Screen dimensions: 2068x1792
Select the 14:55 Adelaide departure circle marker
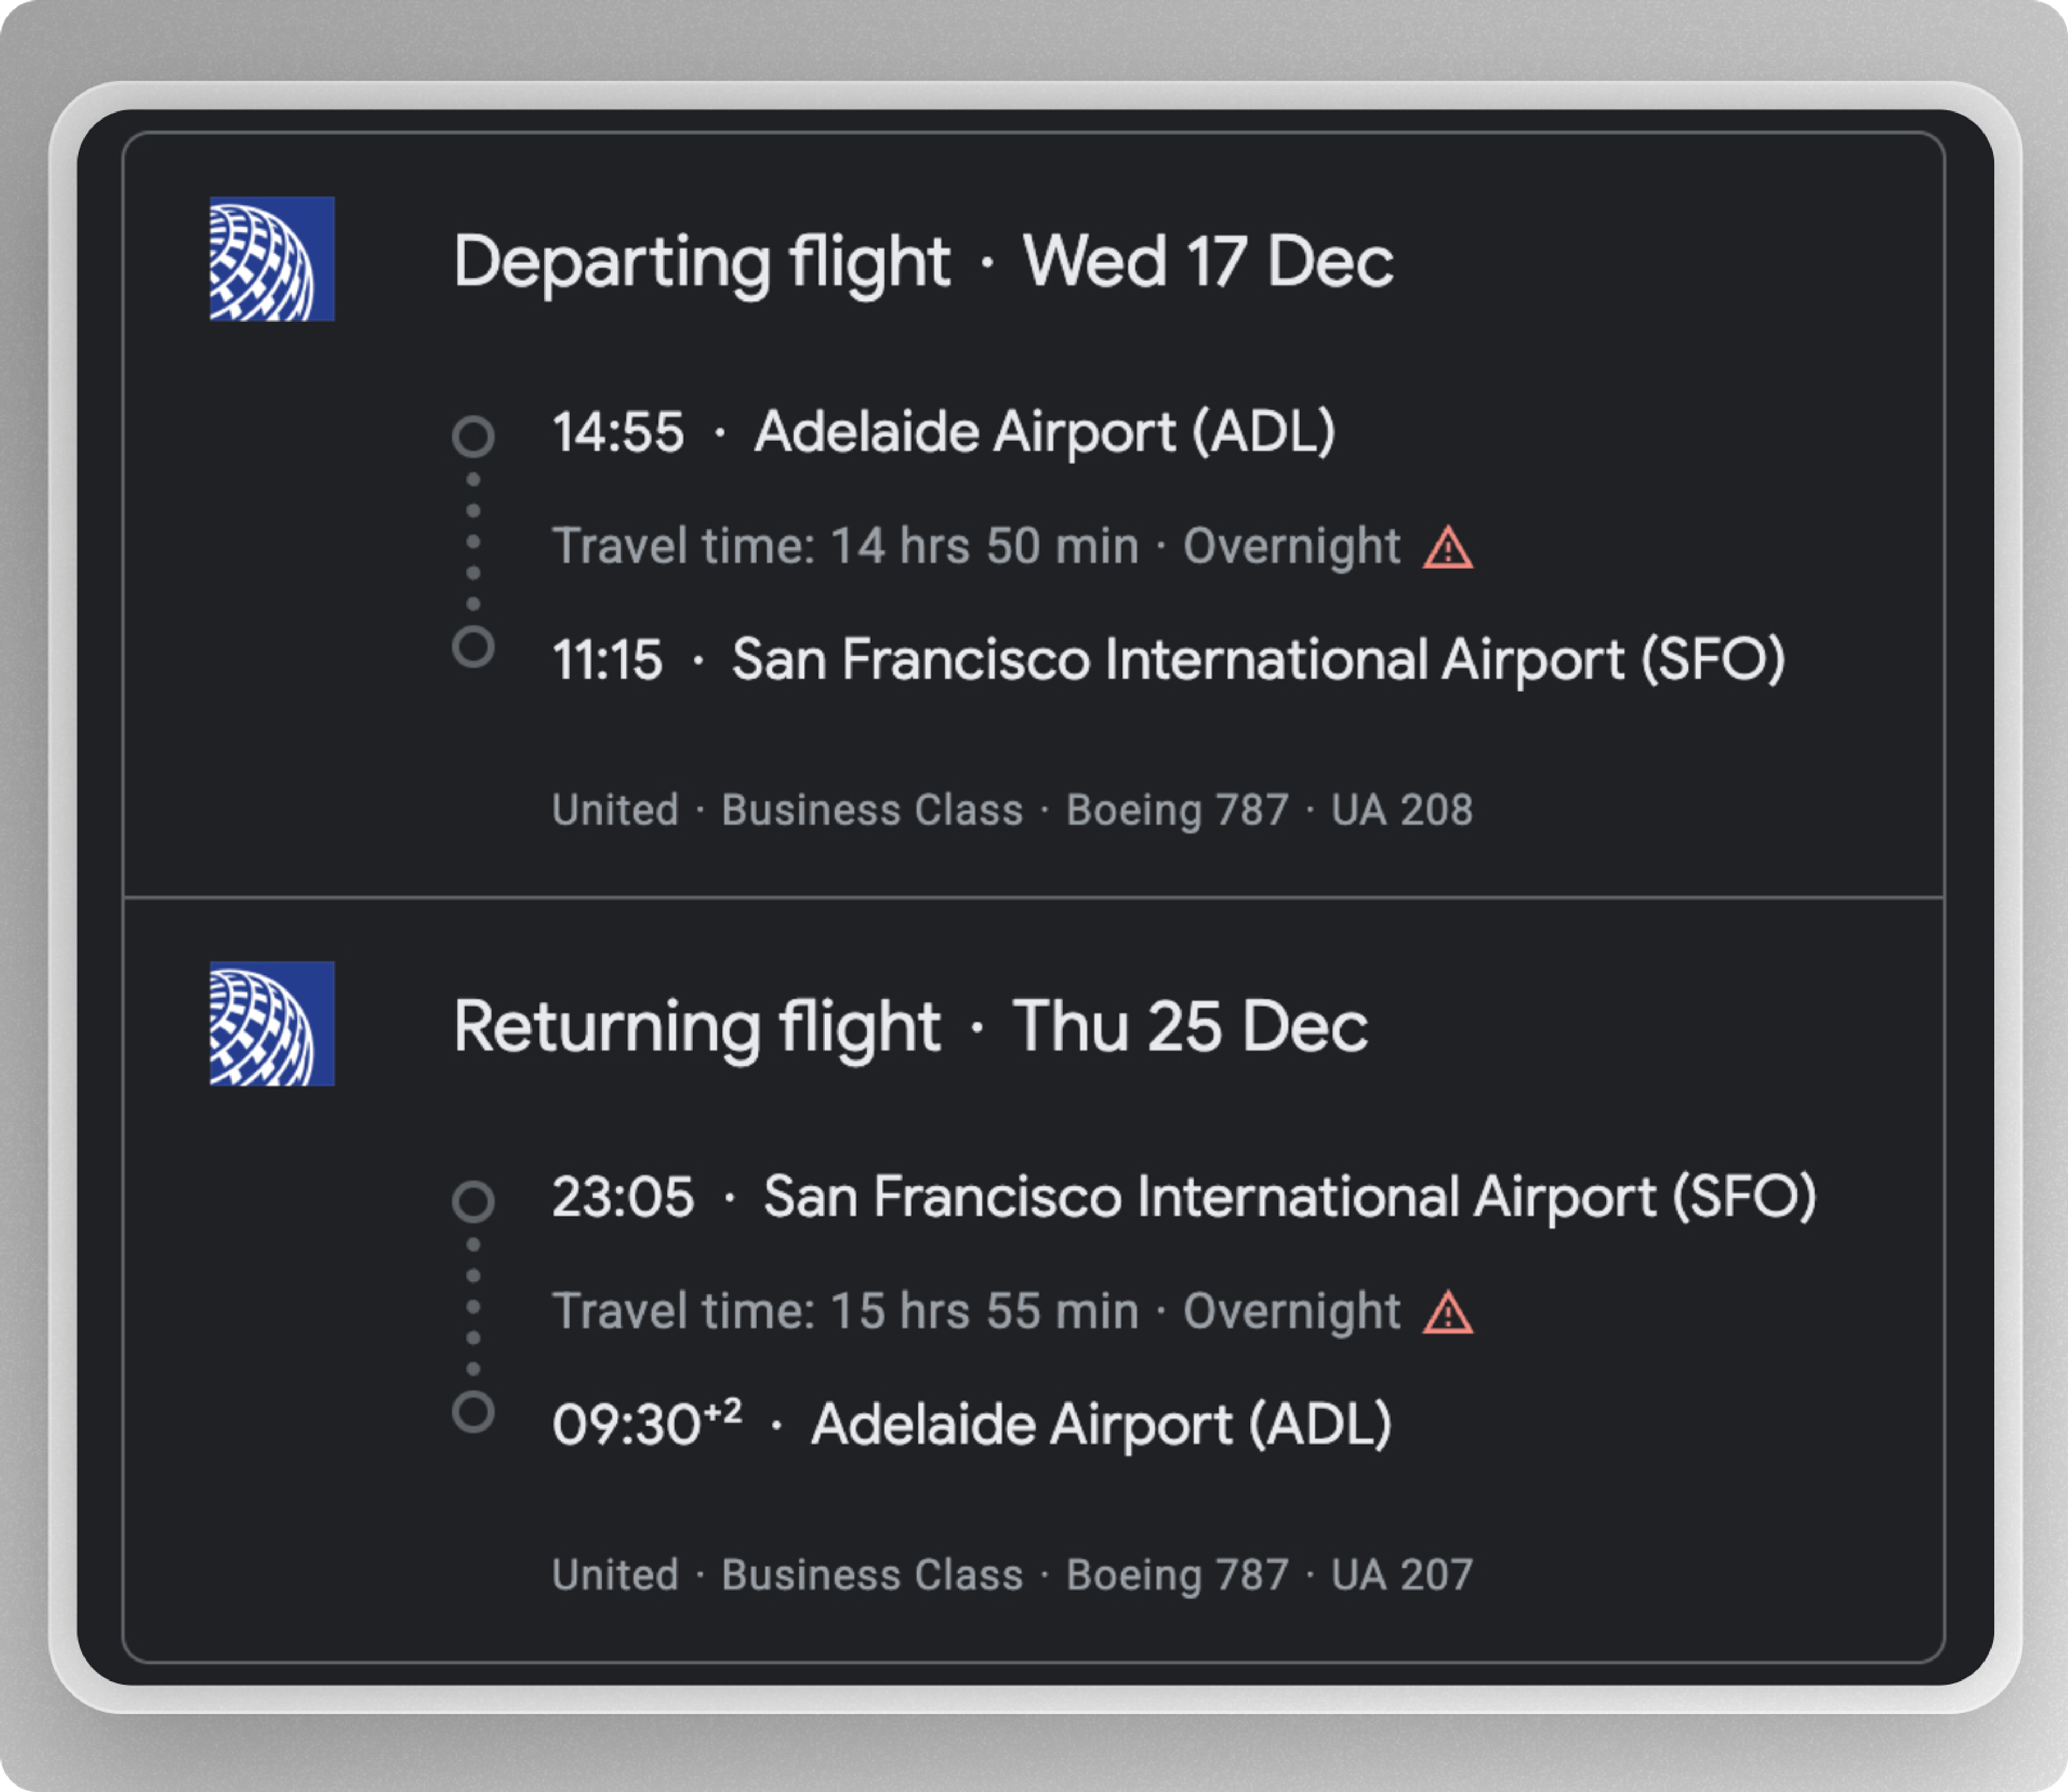point(473,436)
